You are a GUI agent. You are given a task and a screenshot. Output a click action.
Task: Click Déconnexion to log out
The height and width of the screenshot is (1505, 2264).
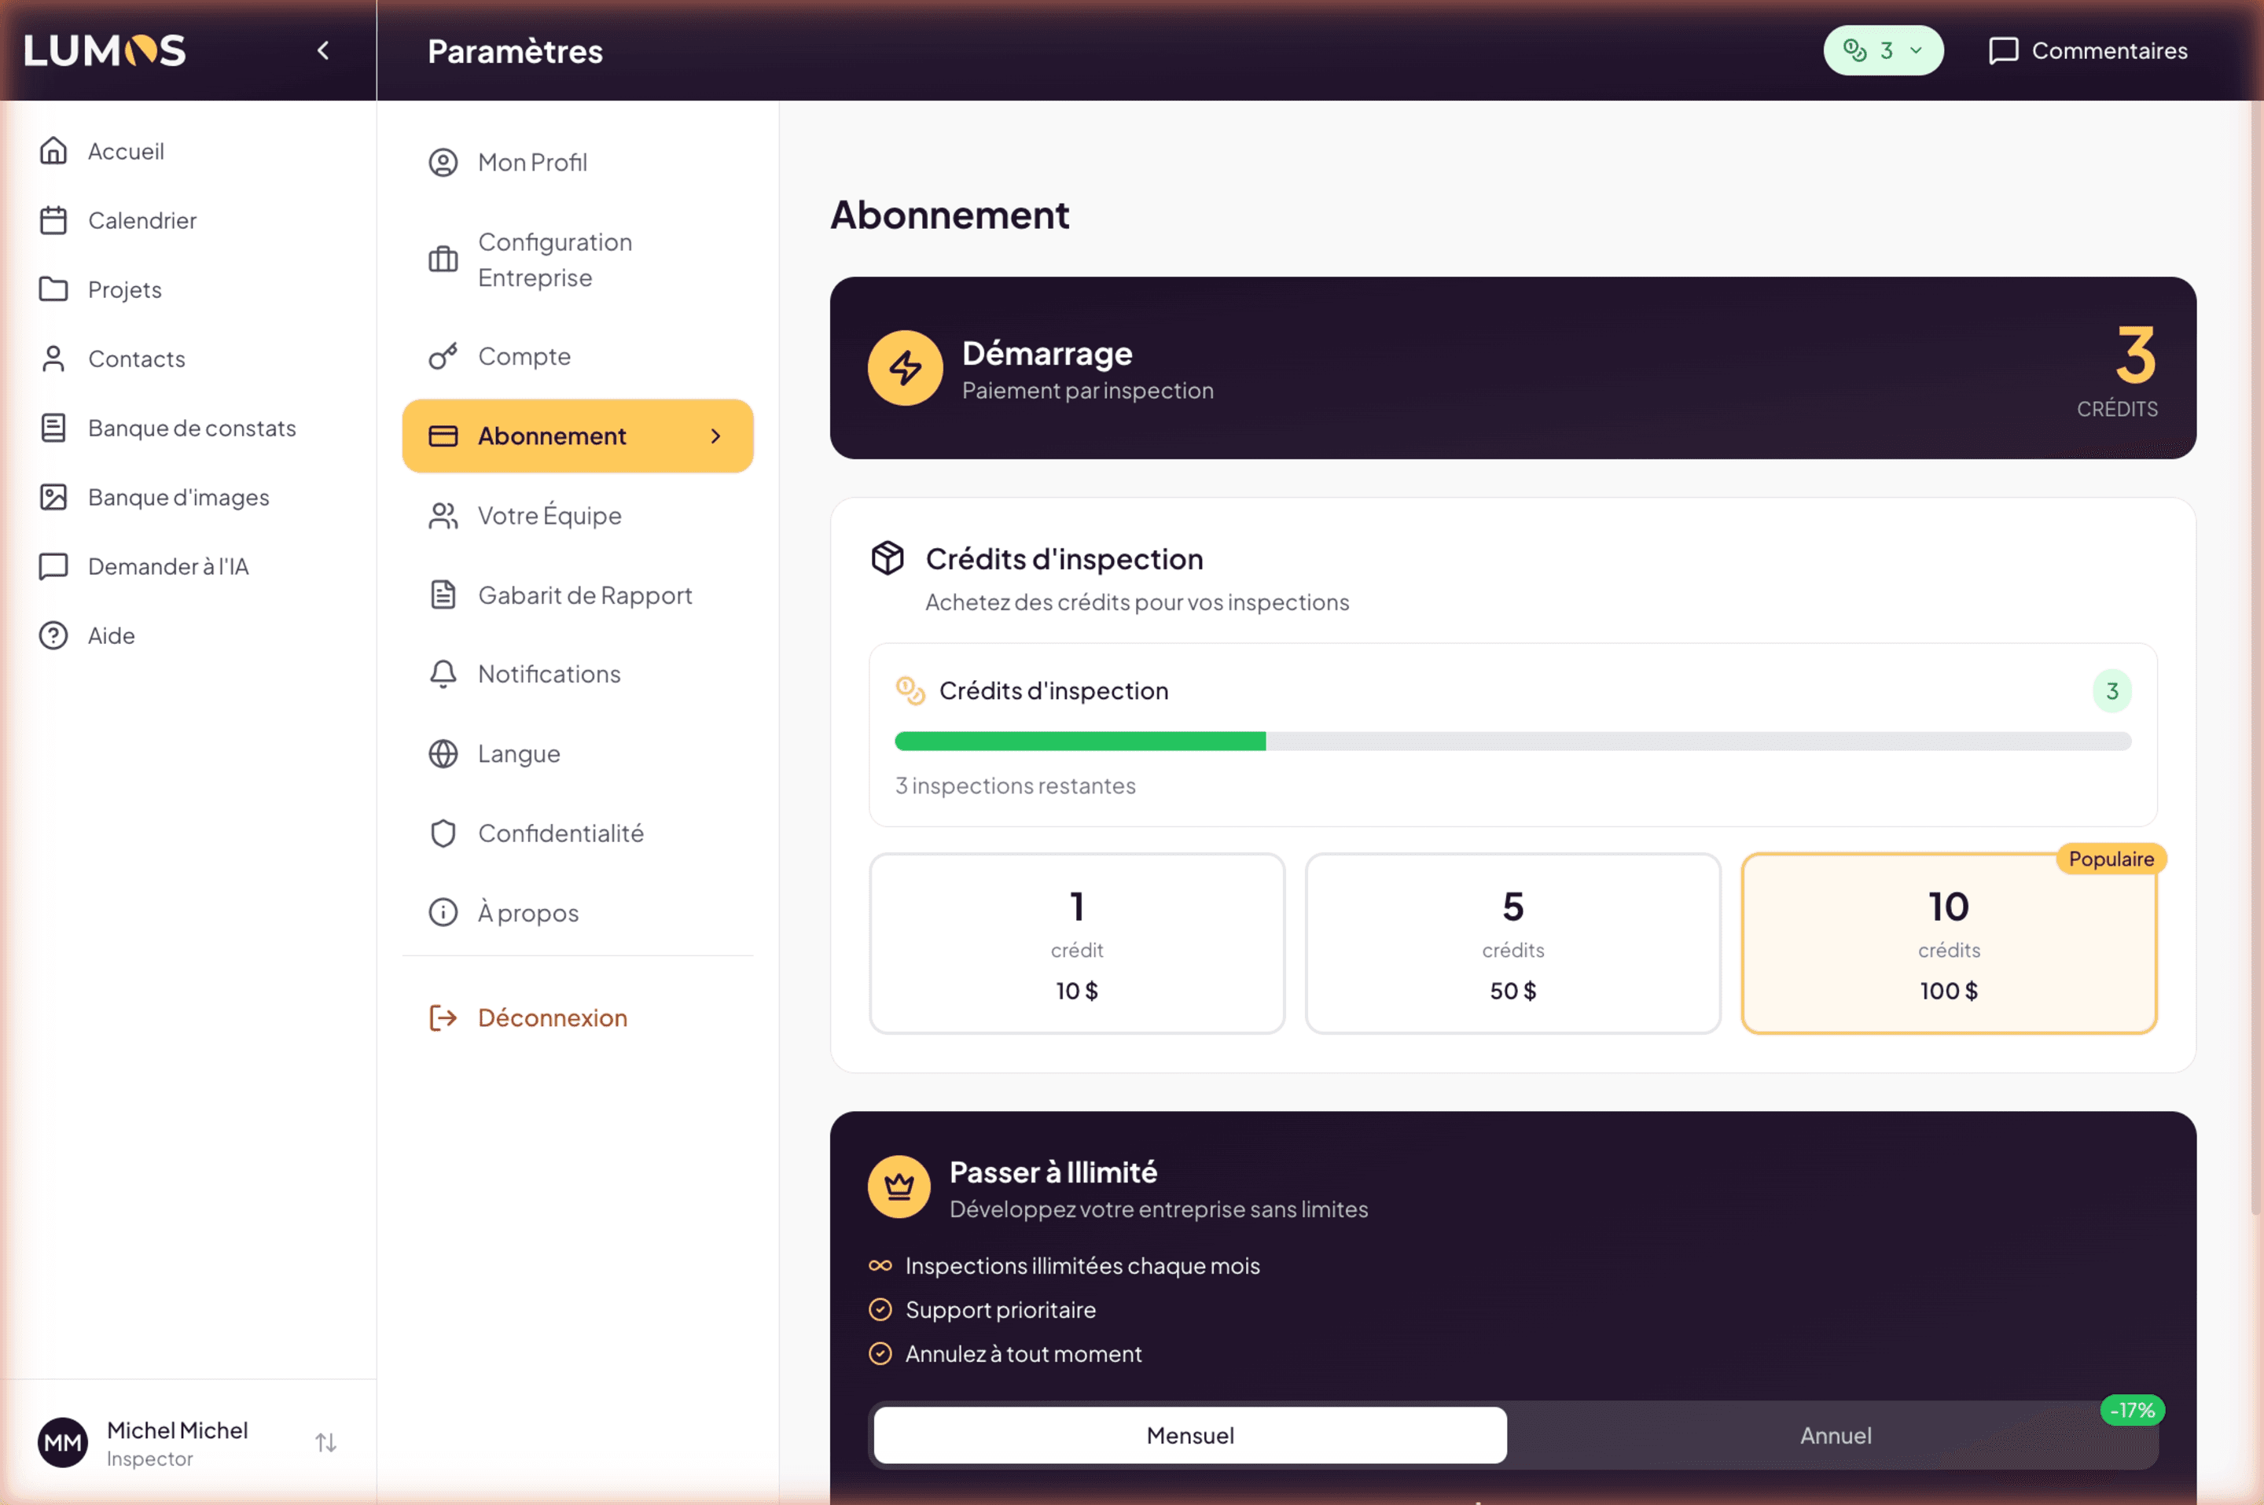pos(578,1017)
